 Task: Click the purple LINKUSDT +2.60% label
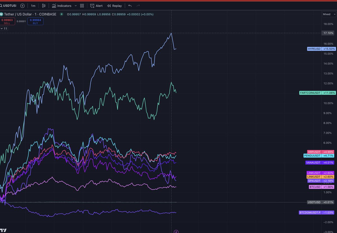coord(320,173)
